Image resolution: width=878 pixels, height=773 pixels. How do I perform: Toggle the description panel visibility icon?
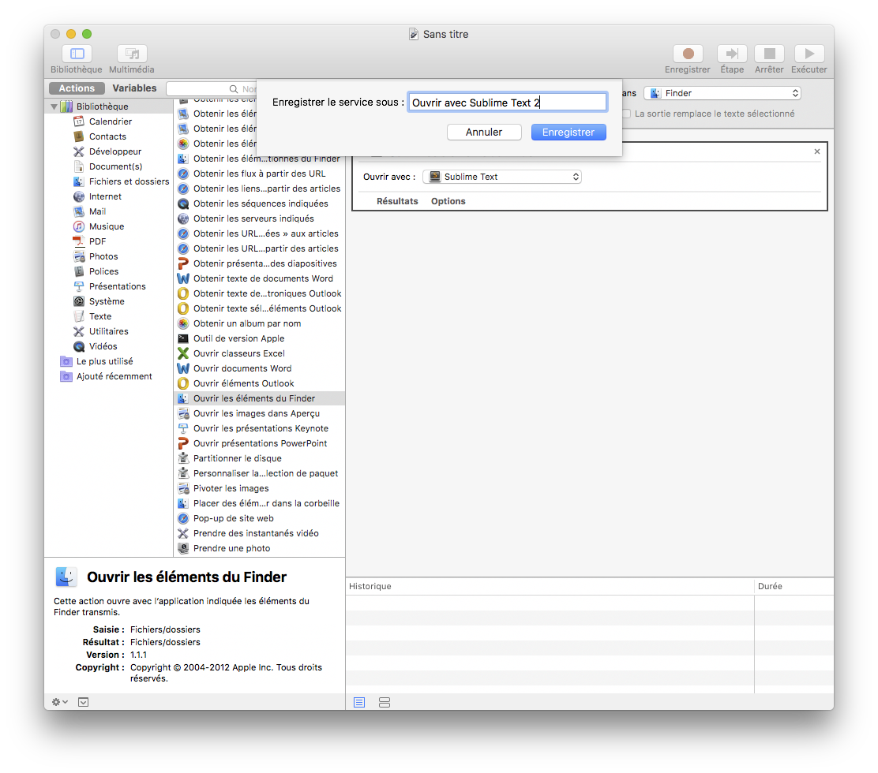pyautogui.click(x=84, y=702)
